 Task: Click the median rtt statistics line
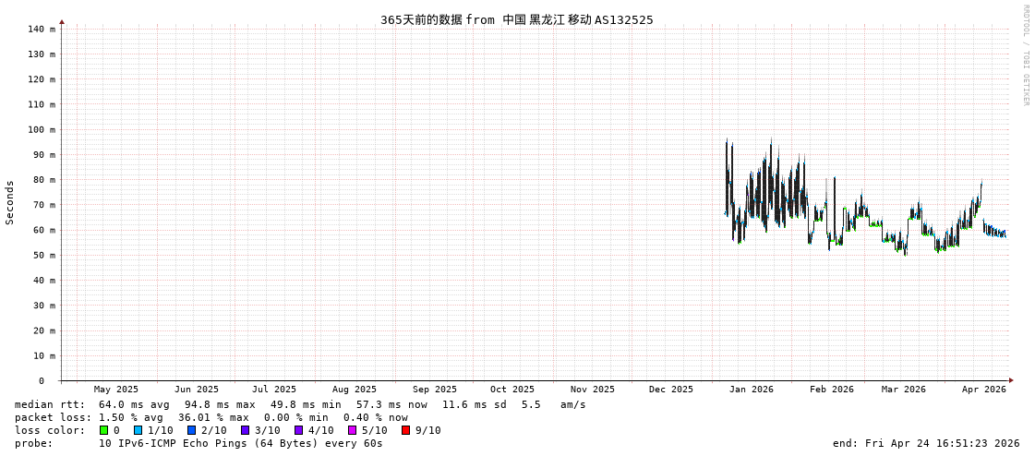(x=300, y=404)
